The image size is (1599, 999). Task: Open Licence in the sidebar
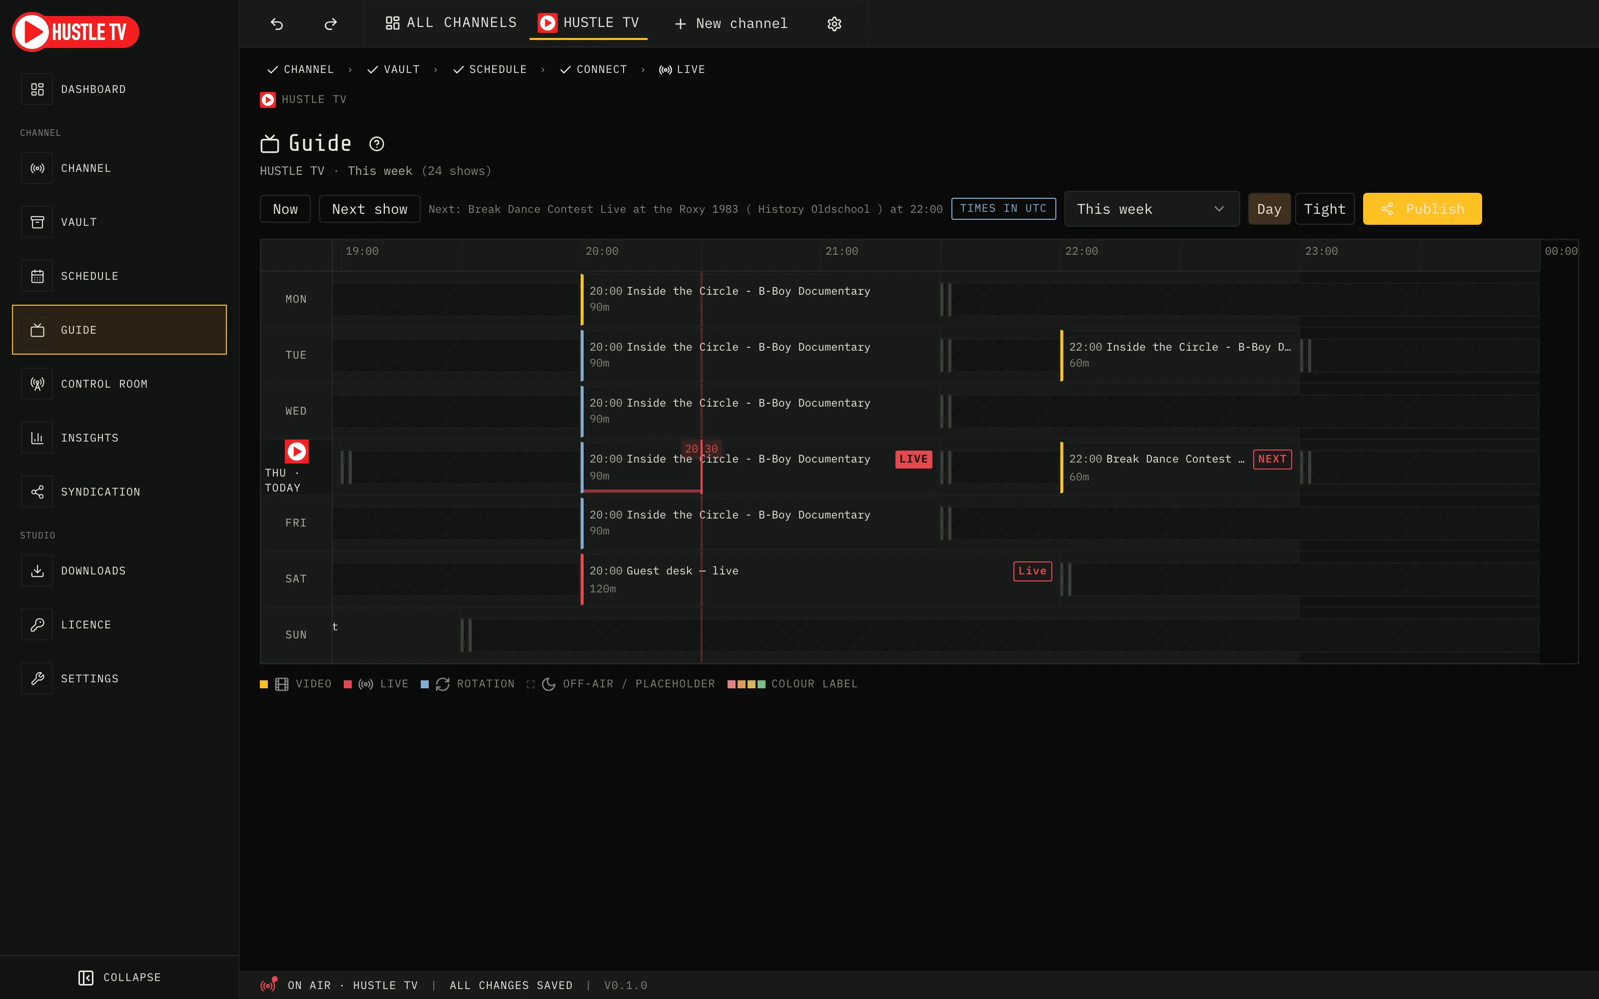click(119, 624)
